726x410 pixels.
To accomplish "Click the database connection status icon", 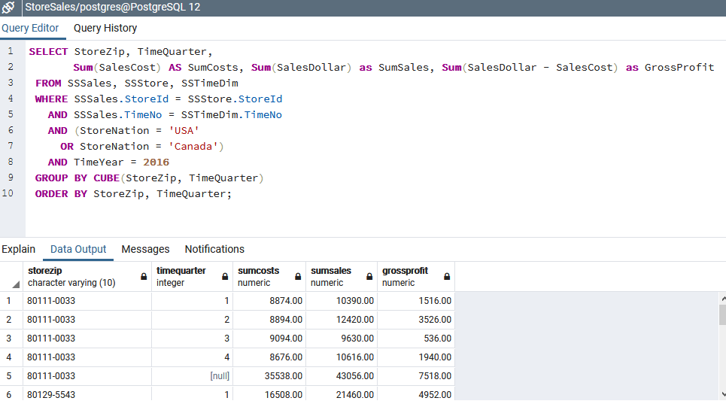I will pos(9,8).
